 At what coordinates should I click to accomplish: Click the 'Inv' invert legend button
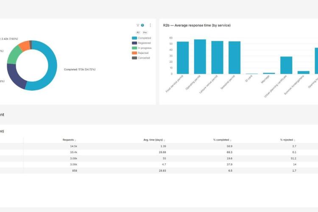[145, 33]
